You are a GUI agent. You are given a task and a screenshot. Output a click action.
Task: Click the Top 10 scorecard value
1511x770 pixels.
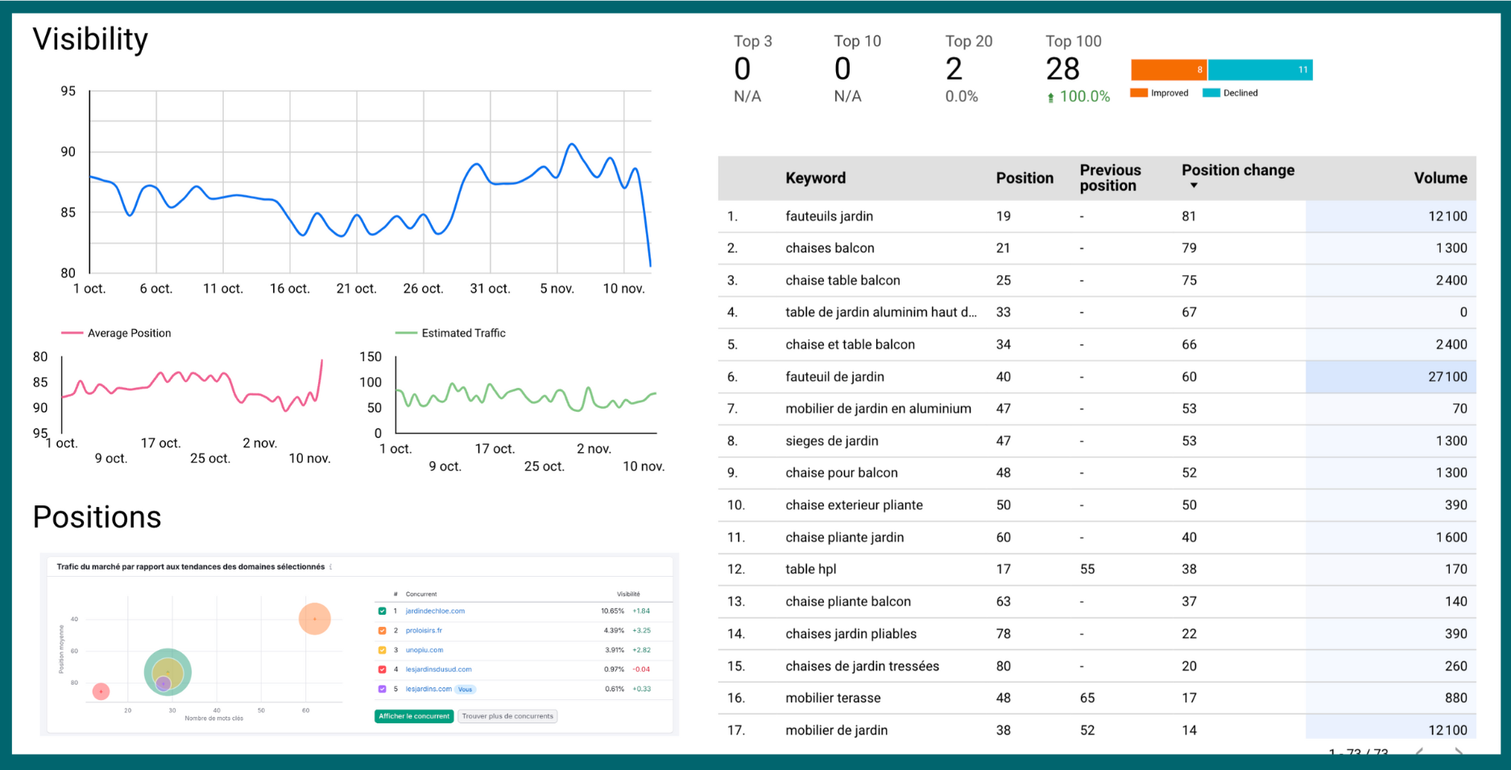[842, 69]
